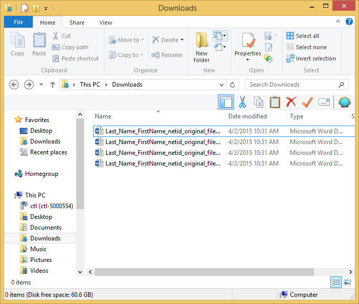Select the first Last_Name_FirstName file row
Viewport: 359px width, 304px height.
pos(224,131)
